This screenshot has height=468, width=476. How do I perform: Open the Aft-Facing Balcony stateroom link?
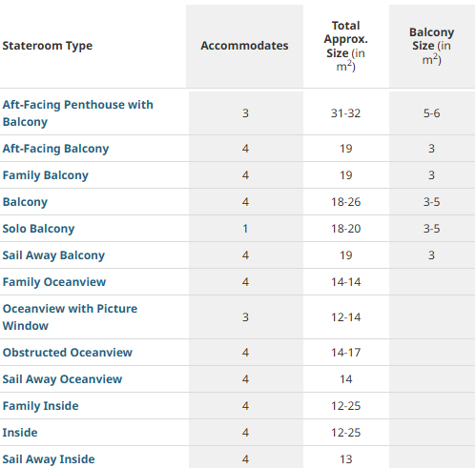(55, 149)
